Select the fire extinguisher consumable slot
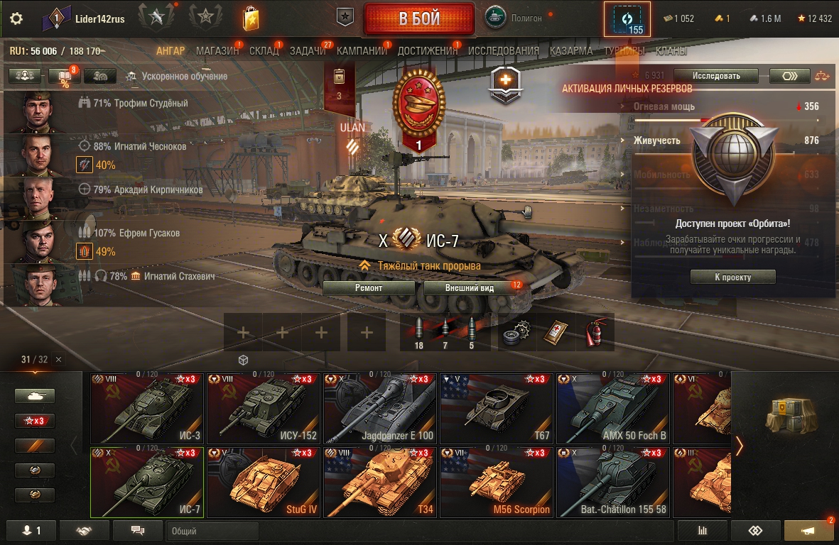 (595, 332)
